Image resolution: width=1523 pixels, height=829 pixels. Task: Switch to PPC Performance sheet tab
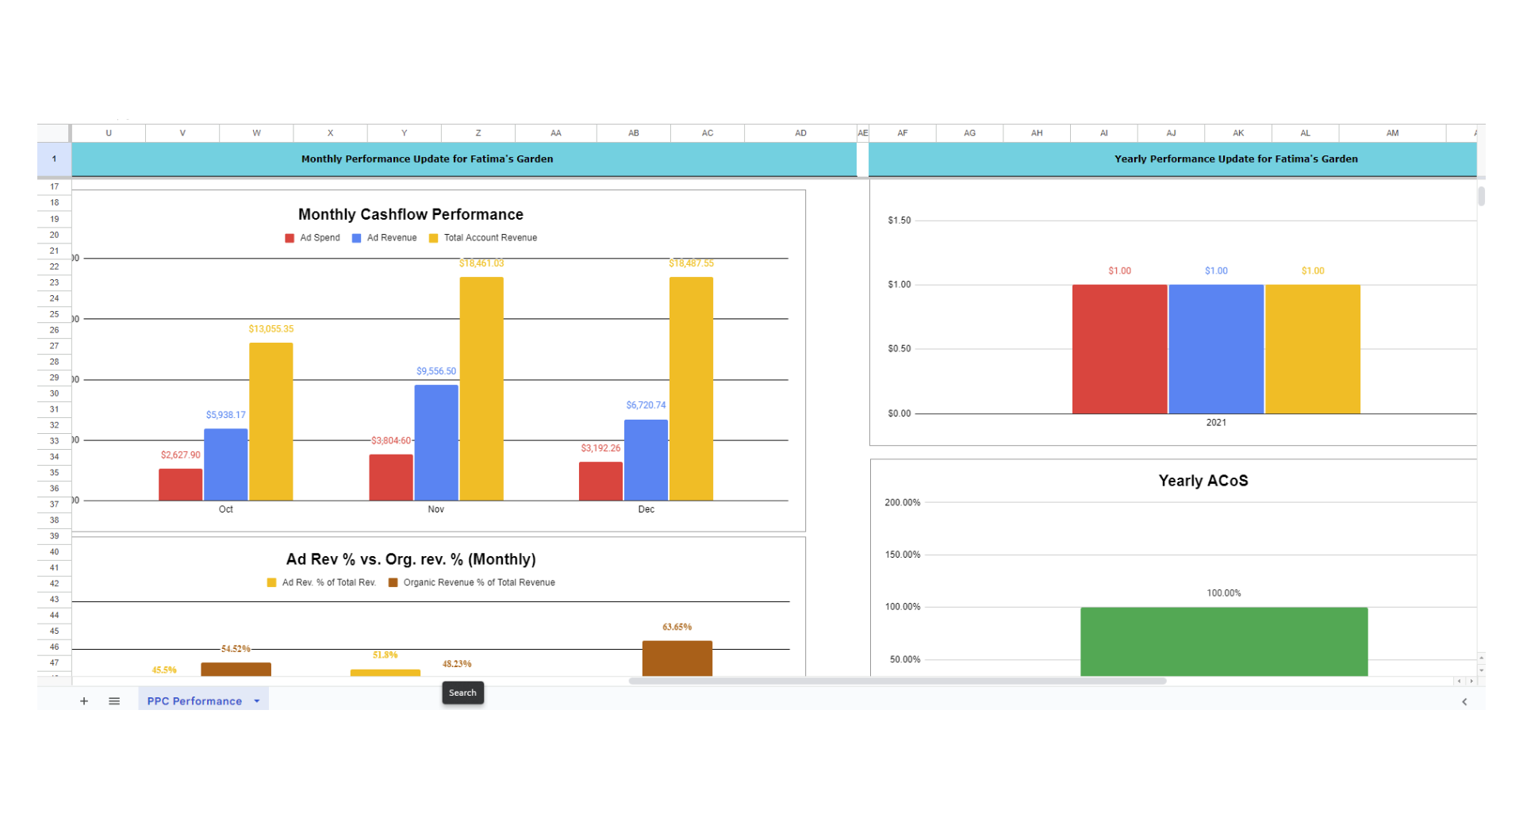pyautogui.click(x=194, y=701)
